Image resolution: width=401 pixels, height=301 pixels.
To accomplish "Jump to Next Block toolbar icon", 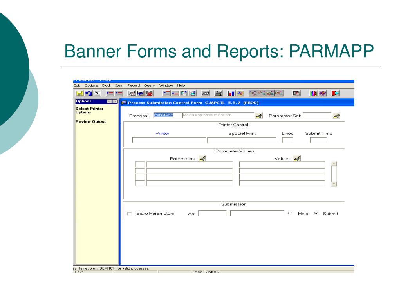I will point(193,93).
